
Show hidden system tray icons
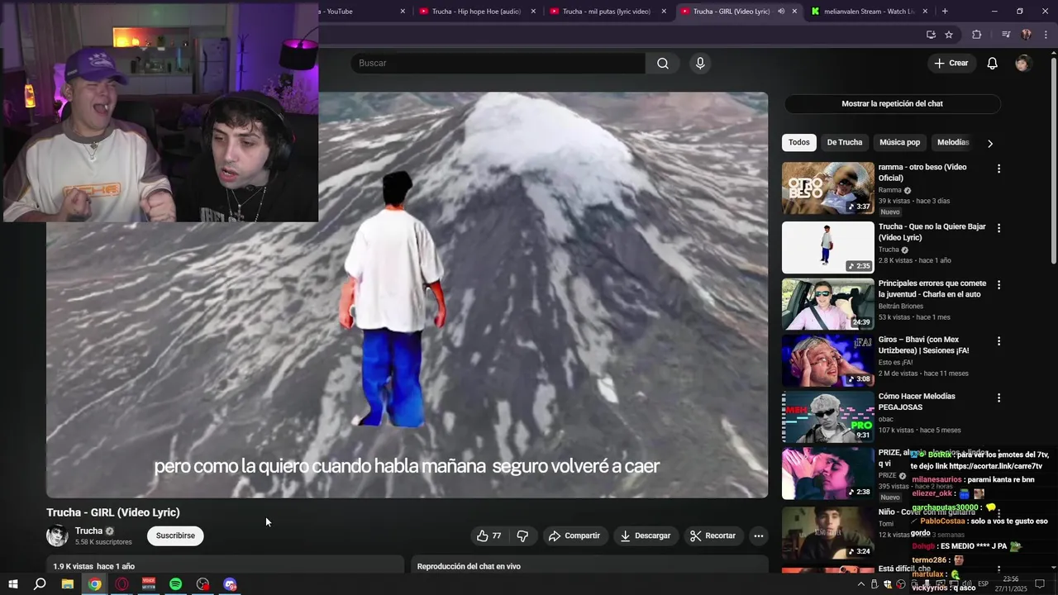pos(860,584)
